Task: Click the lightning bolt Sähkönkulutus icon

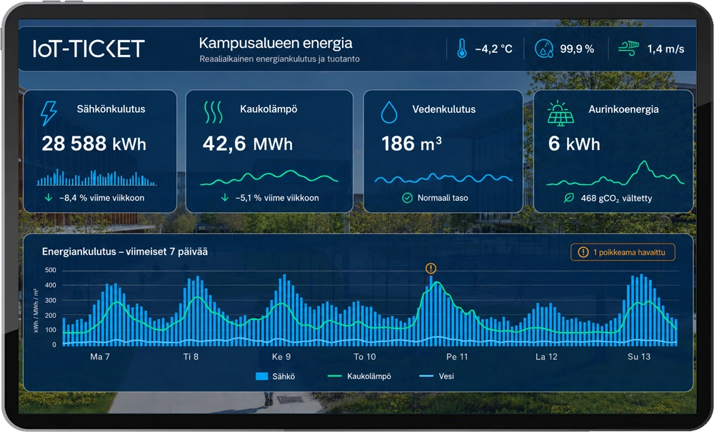Action: click(x=49, y=113)
